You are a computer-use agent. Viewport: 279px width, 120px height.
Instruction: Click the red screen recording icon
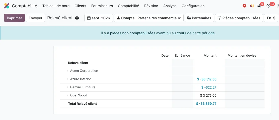point(244,6)
